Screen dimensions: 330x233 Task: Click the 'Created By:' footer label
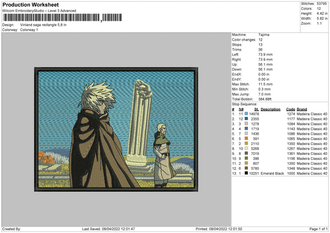tap(12, 229)
